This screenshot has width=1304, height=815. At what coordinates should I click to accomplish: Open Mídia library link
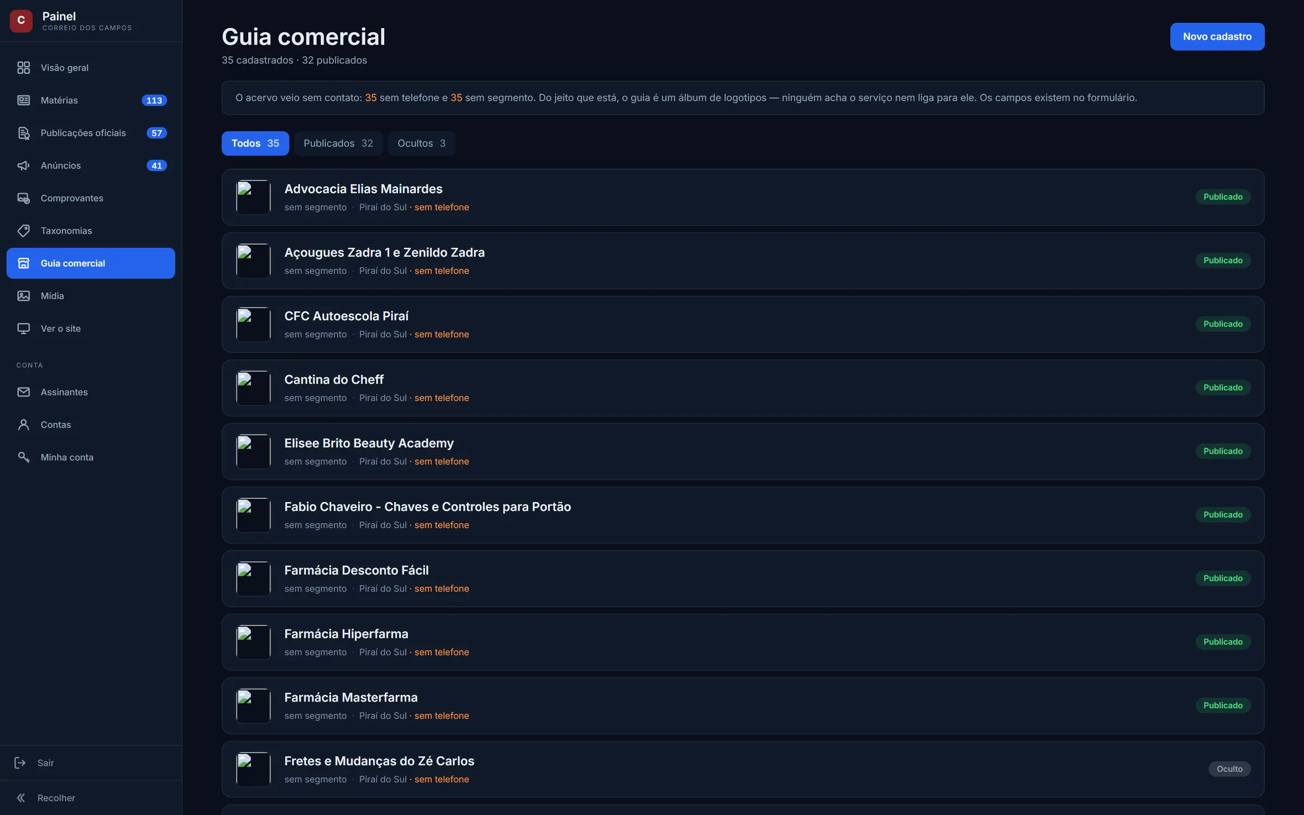(x=91, y=296)
